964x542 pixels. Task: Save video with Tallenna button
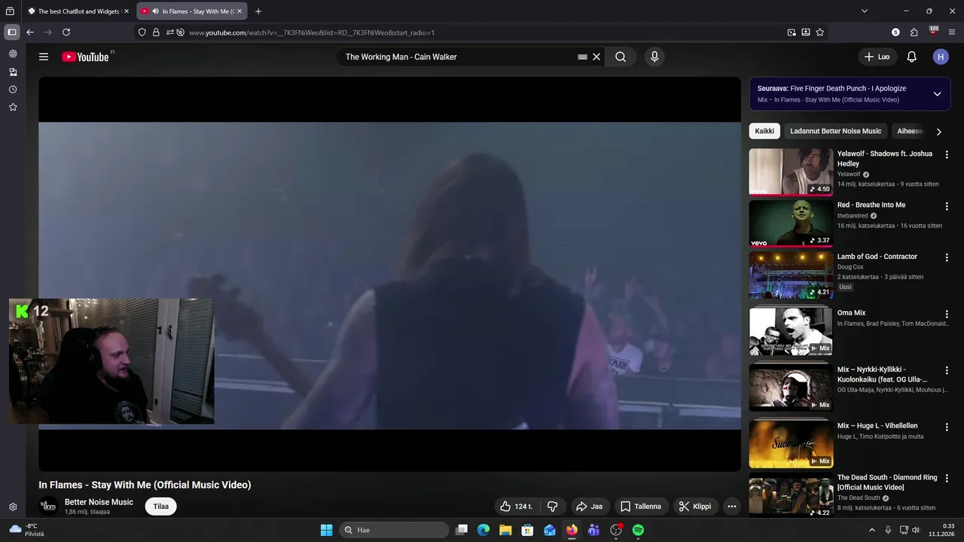tap(641, 507)
